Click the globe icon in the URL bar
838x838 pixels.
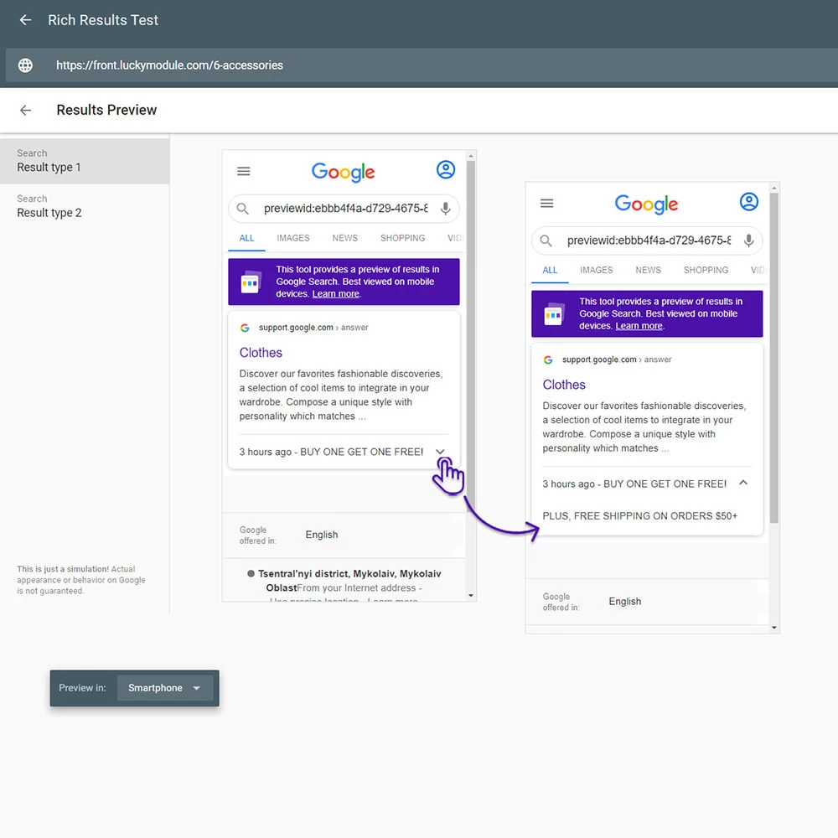click(25, 65)
